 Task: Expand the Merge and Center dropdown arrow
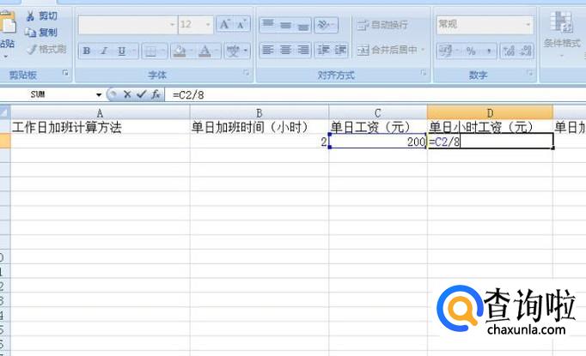(x=423, y=50)
